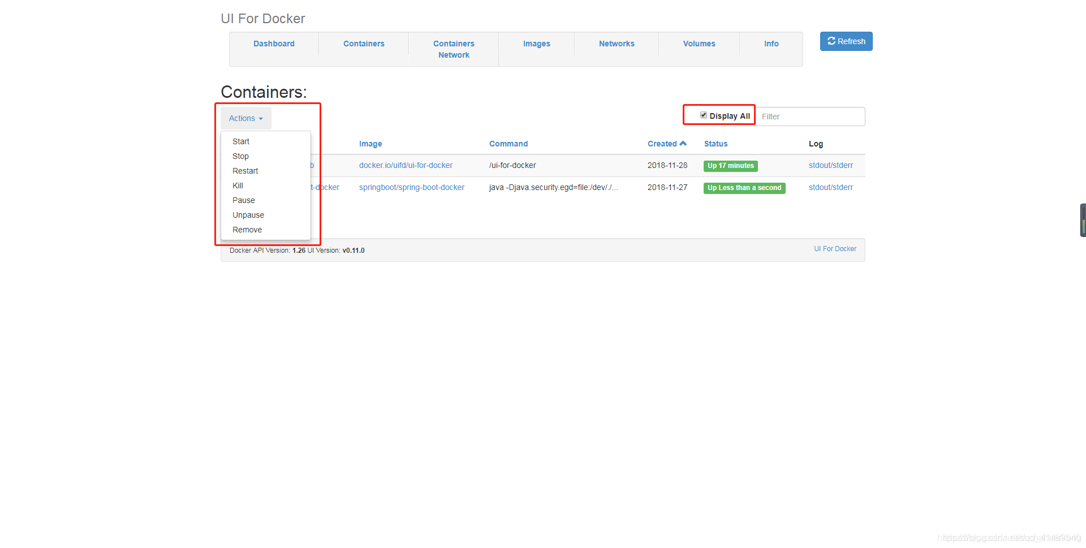Image resolution: width=1086 pixels, height=548 pixels.
Task: Choose Stop from Actions menu
Action: click(x=266, y=156)
